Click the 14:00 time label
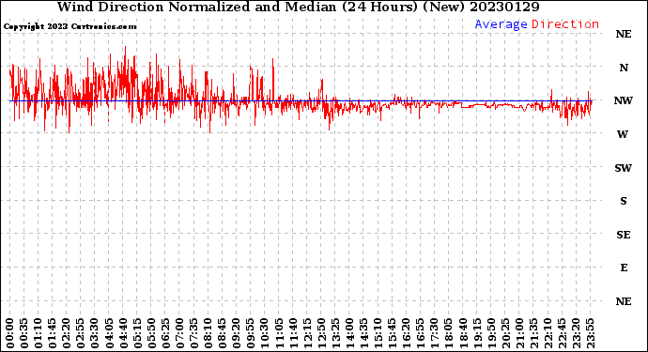This screenshot has width=648, height=352. click(x=349, y=333)
